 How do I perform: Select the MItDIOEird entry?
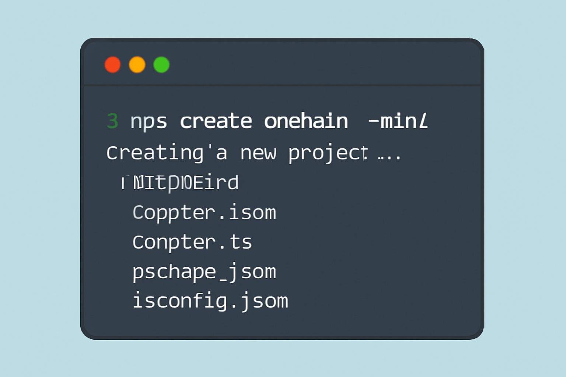tap(185, 183)
